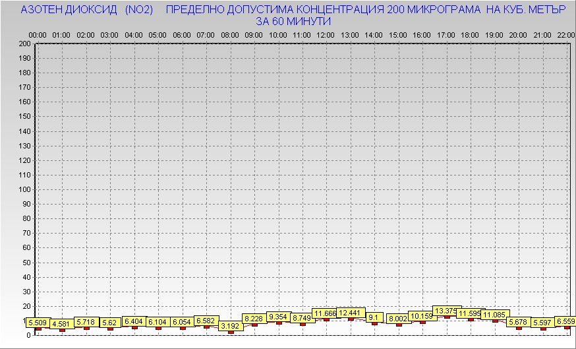Click the 4.581 value label
Viewport: 576px width, 349px height.
(63, 324)
